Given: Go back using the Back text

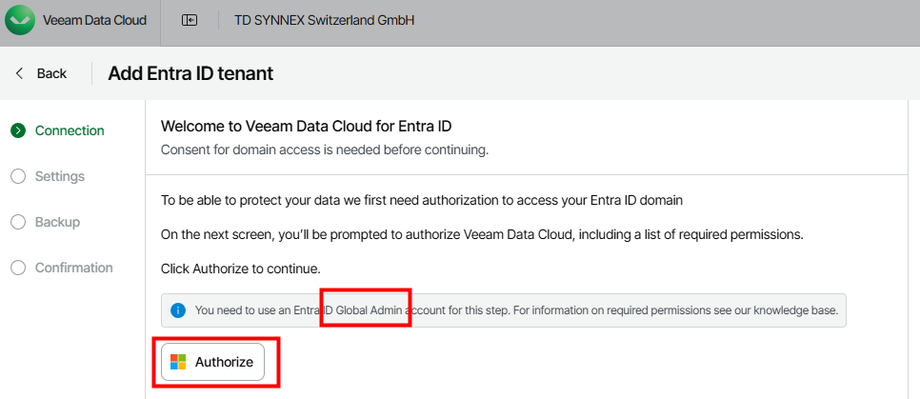Looking at the screenshot, I should click(51, 73).
